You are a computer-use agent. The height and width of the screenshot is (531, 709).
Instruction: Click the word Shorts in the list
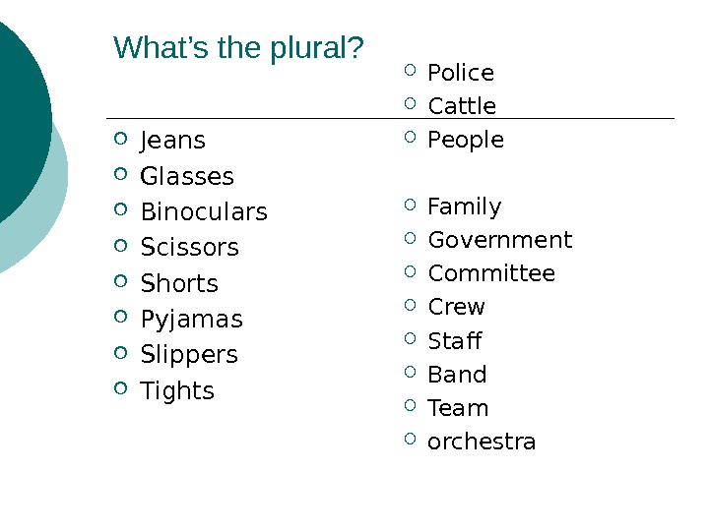pyautogui.click(x=179, y=284)
